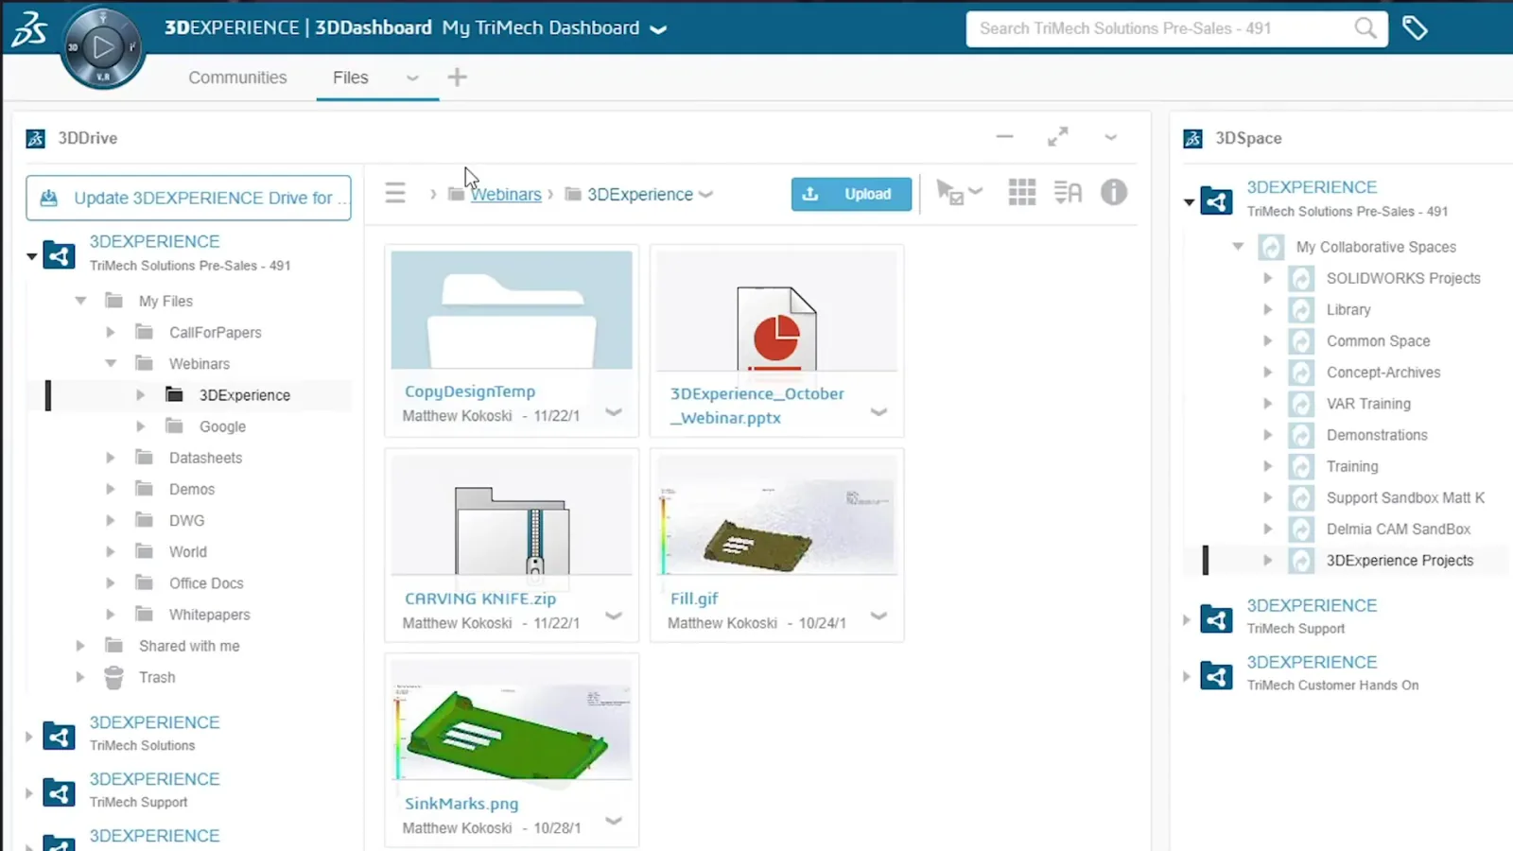Open 3DDrive widget options chevron
The width and height of the screenshot is (1513, 851).
(1111, 138)
